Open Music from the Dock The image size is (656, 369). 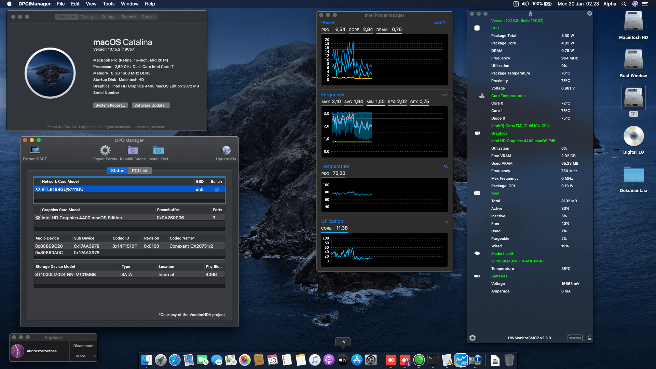[315, 360]
